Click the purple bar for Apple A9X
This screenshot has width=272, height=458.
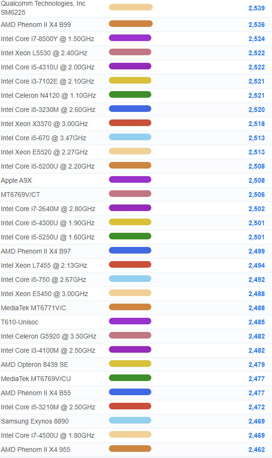pyautogui.click(x=130, y=179)
